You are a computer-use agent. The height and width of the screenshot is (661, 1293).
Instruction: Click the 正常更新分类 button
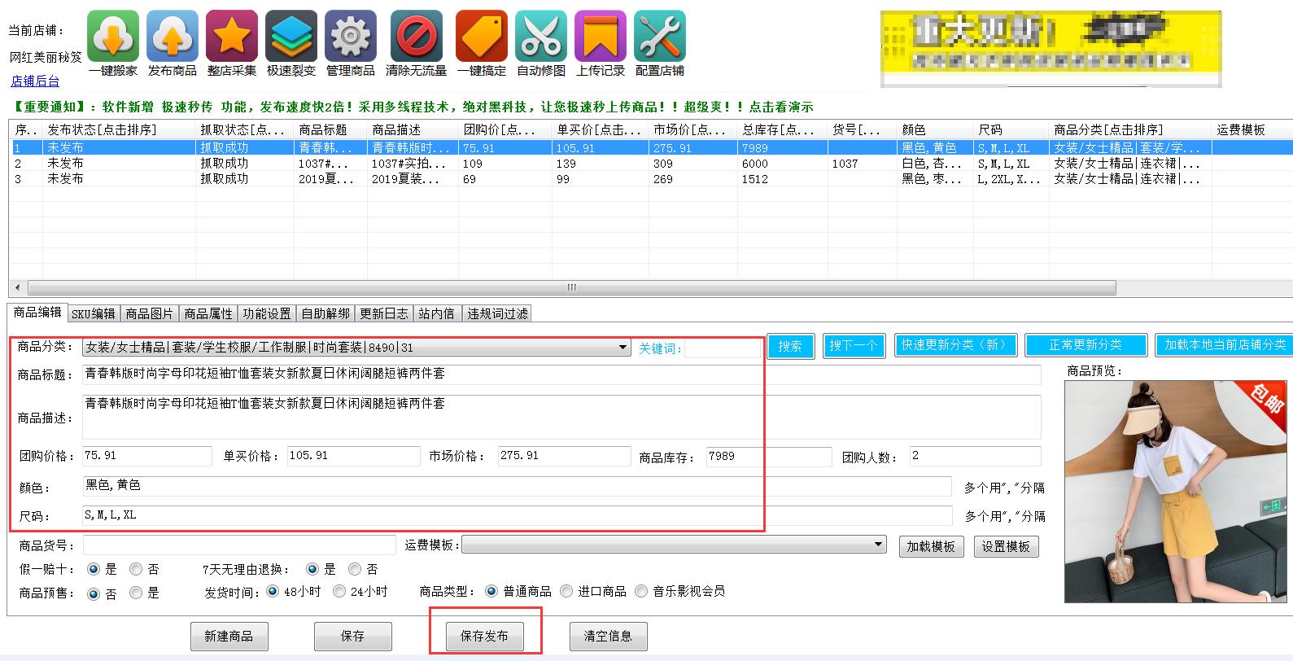tap(1086, 345)
